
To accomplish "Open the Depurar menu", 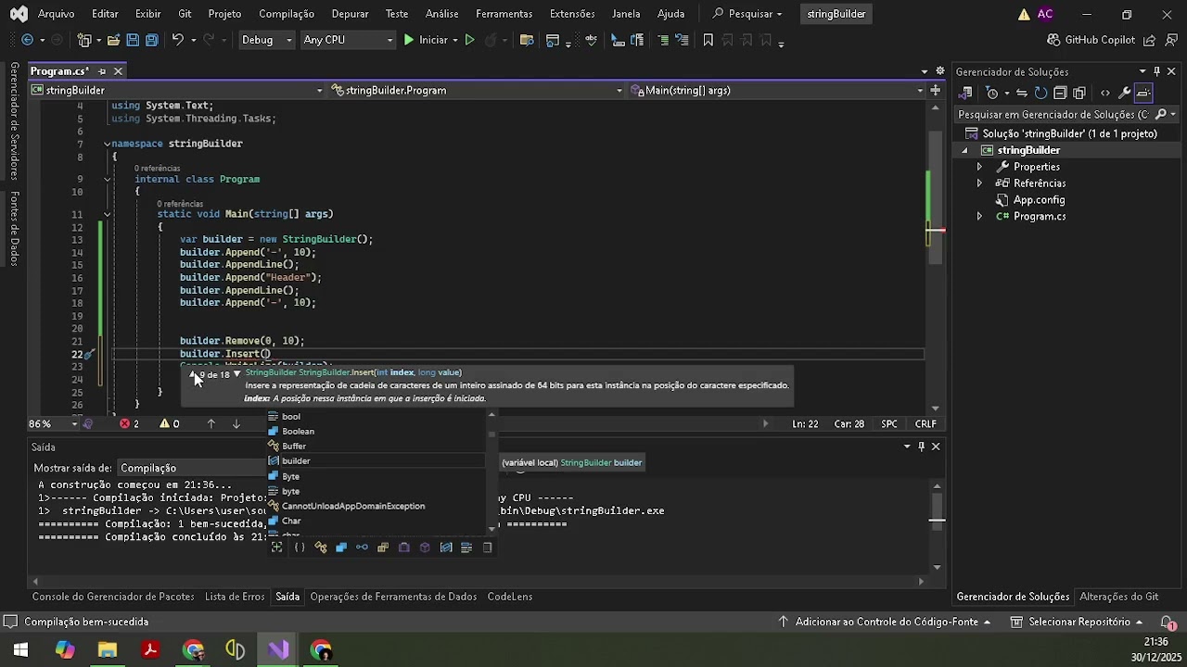I will click(x=349, y=14).
